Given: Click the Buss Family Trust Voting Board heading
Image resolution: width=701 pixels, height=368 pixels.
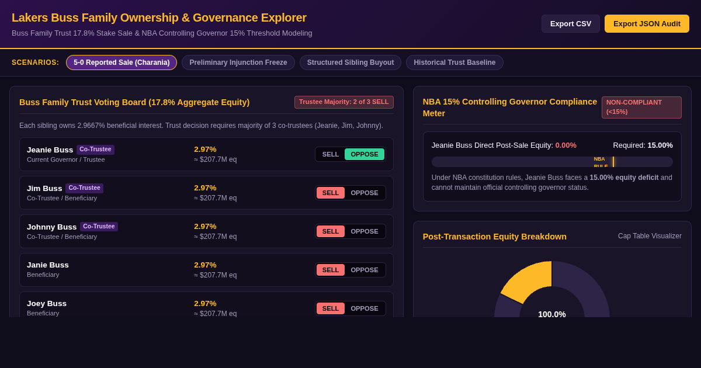Looking at the screenshot, I should click(134, 102).
